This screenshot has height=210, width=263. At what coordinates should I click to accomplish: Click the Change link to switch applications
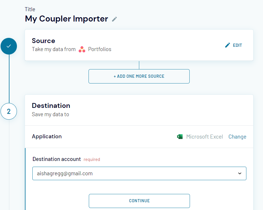(x=237, y=137)
